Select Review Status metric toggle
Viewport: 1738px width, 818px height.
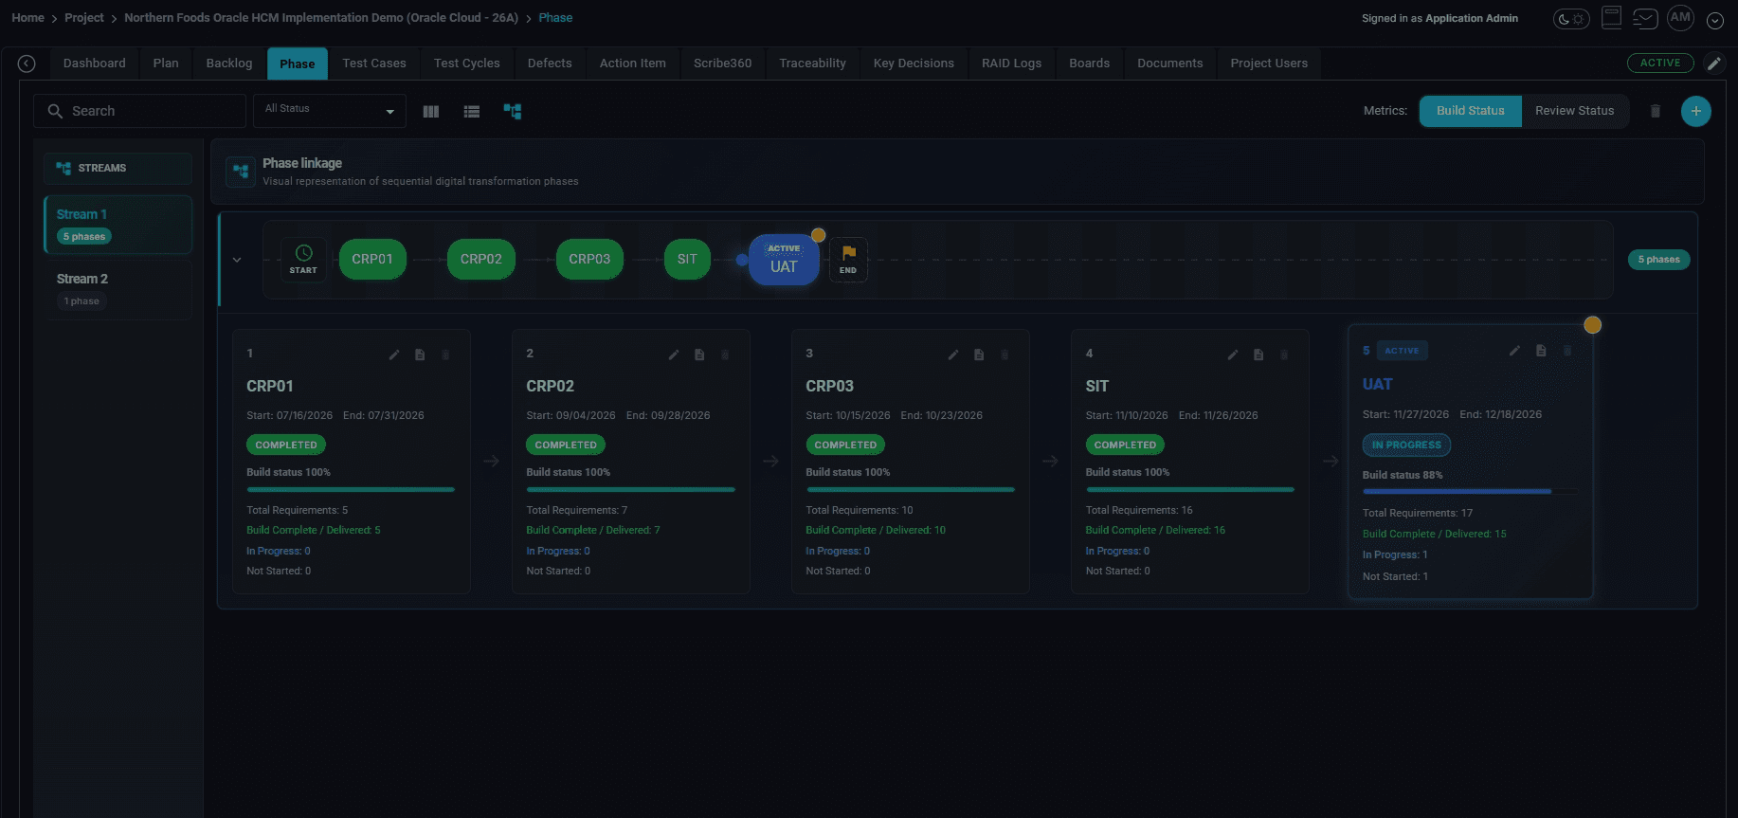(x=1574, y=111)
